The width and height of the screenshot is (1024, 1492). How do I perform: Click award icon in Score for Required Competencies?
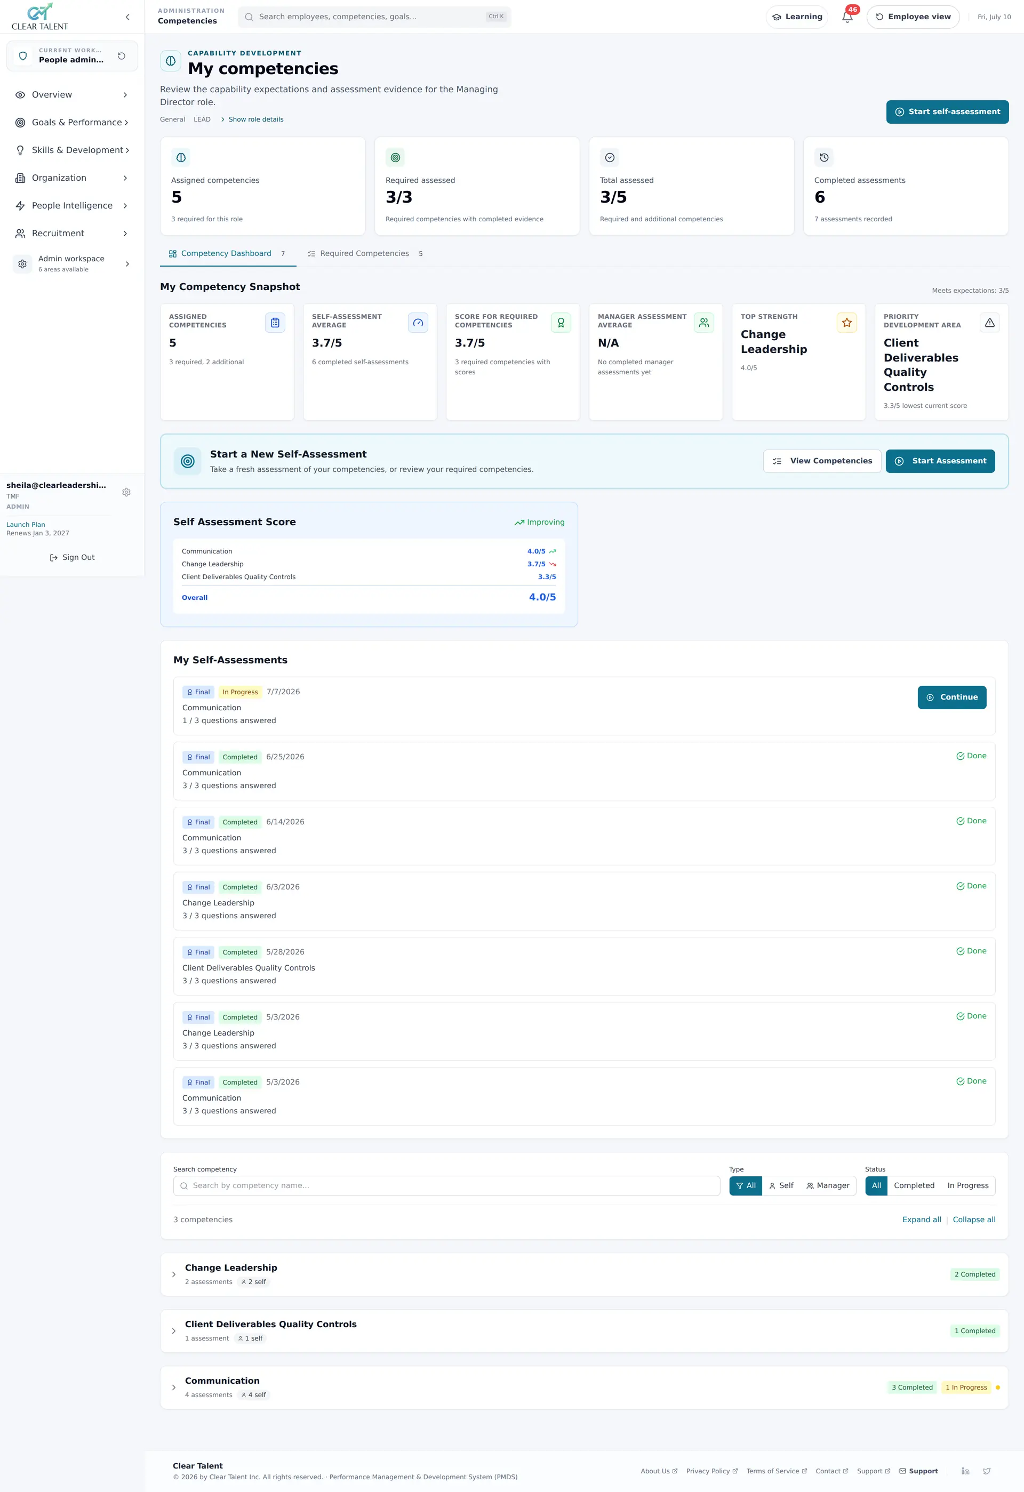[561, 323]
